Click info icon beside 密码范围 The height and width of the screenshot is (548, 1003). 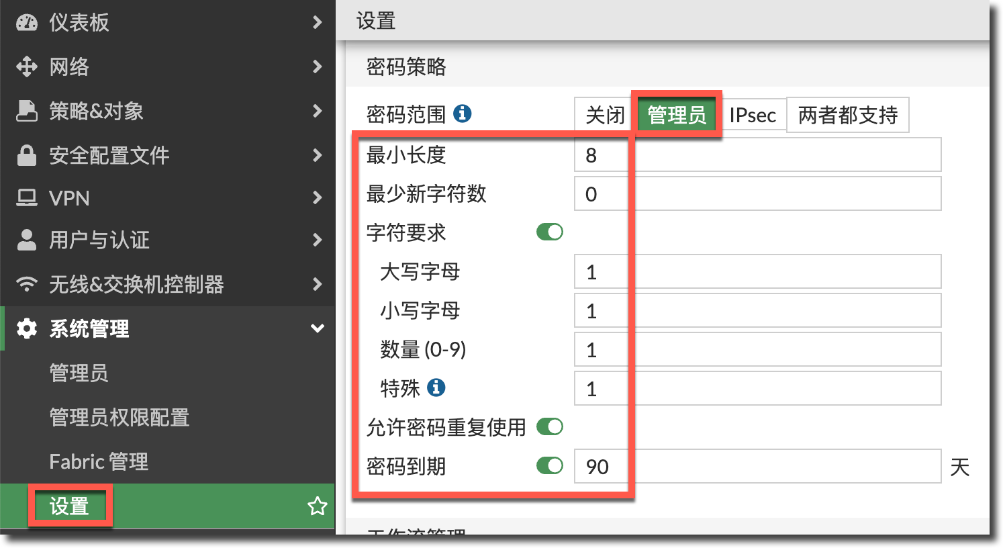click(462, 113)
